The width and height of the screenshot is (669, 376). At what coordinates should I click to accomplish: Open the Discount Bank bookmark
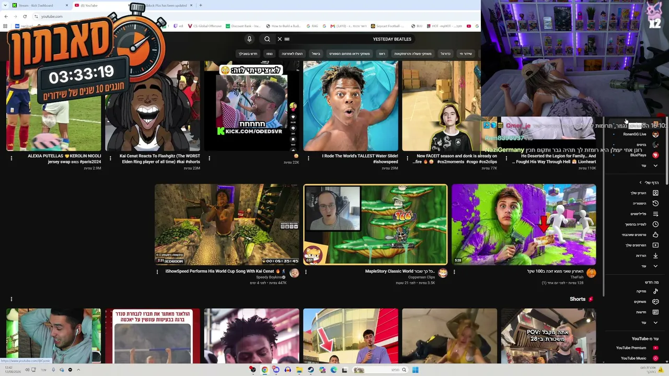click(243, 26)
